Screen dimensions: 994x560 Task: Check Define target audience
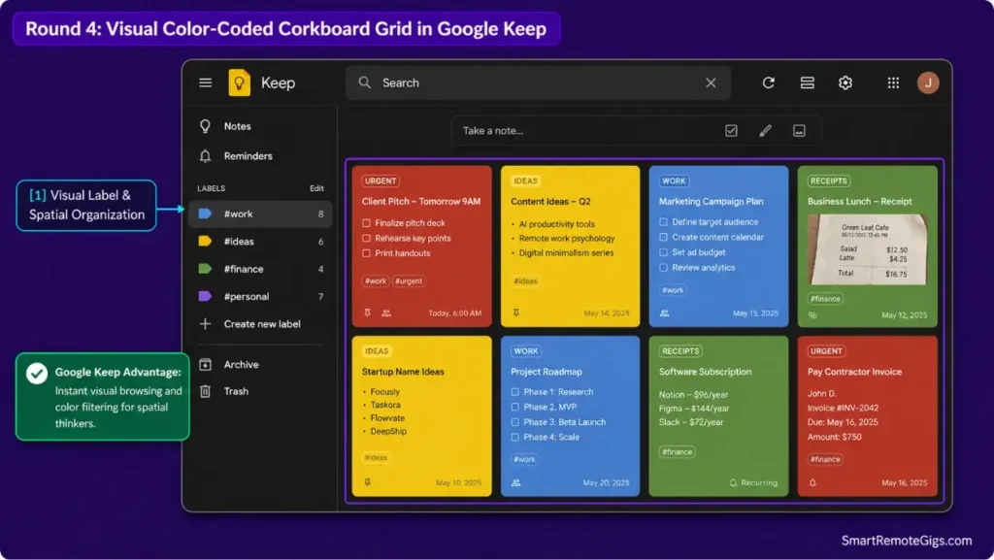point(663,221)
